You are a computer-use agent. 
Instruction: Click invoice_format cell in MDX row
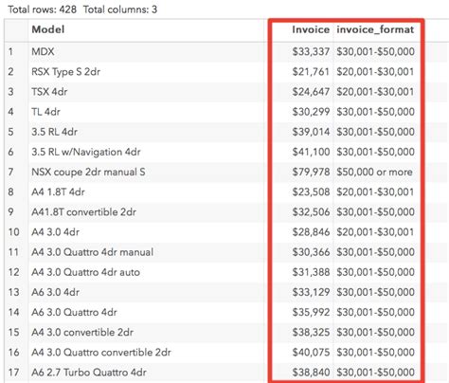pos(375,51)
